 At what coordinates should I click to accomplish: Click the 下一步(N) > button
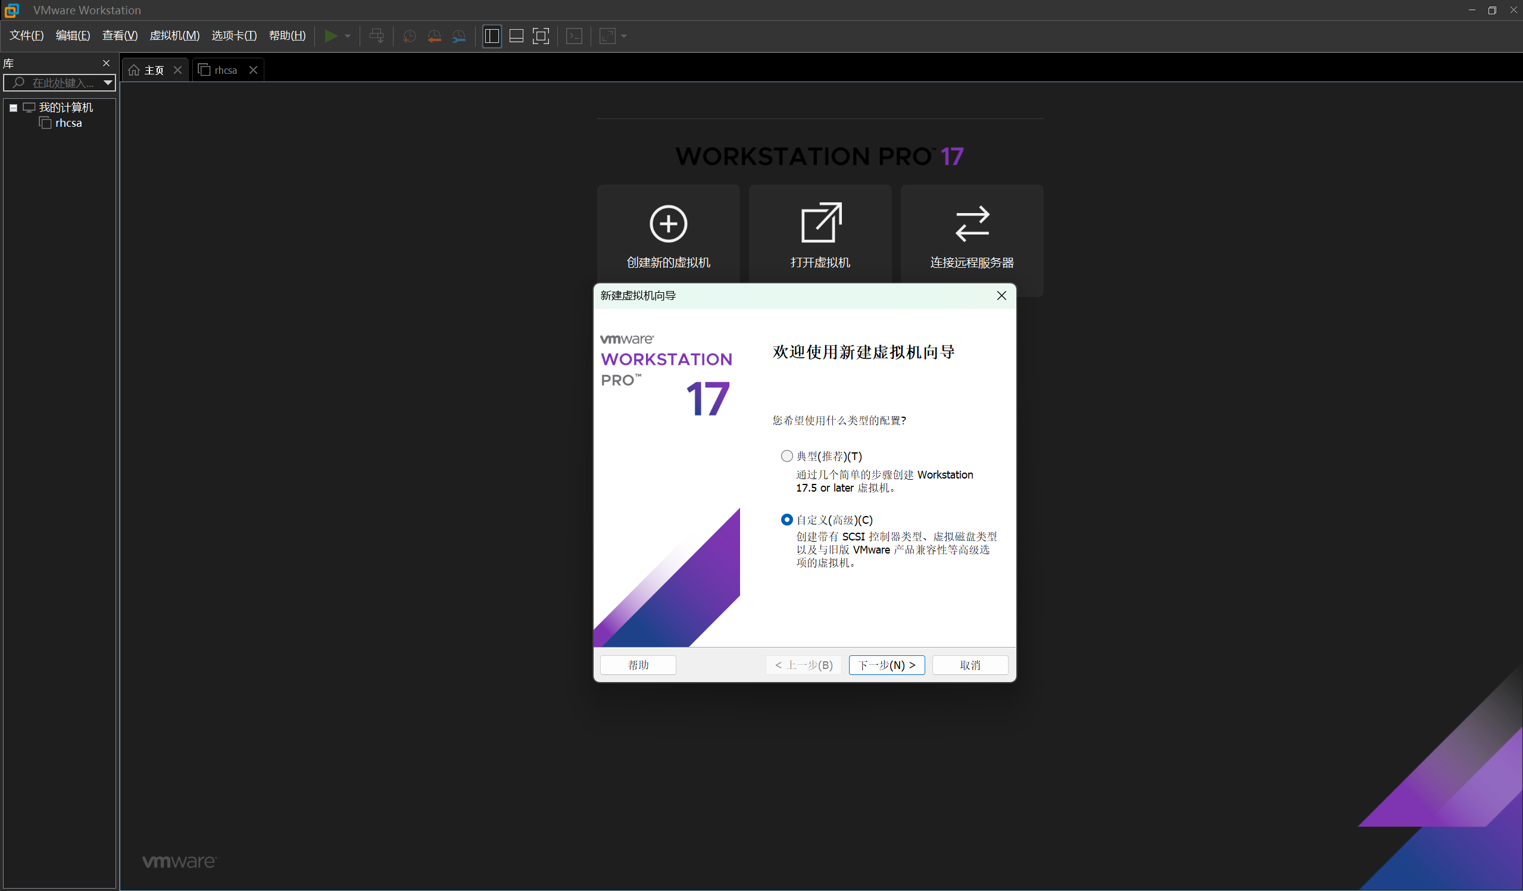[887, 665]
